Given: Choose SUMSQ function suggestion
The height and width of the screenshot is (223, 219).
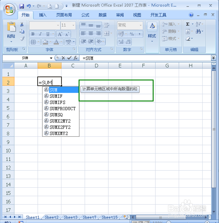Looking at the screenshot, I should tap(61, 115).
